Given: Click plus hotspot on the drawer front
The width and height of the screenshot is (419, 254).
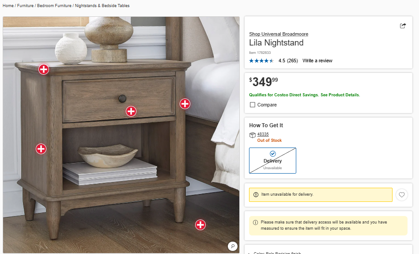Looking at the screenshot, I should (131, 111).
